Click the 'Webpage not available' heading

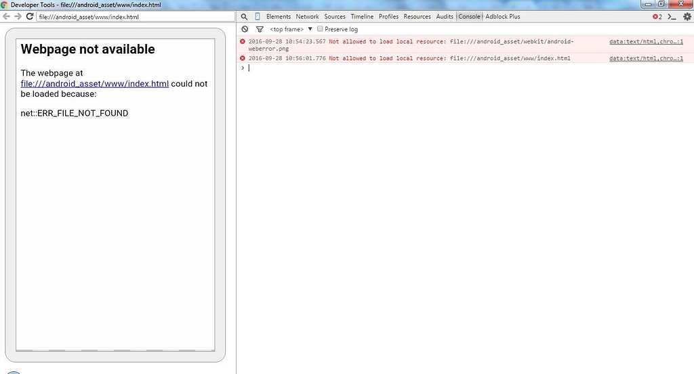(87, 49)
